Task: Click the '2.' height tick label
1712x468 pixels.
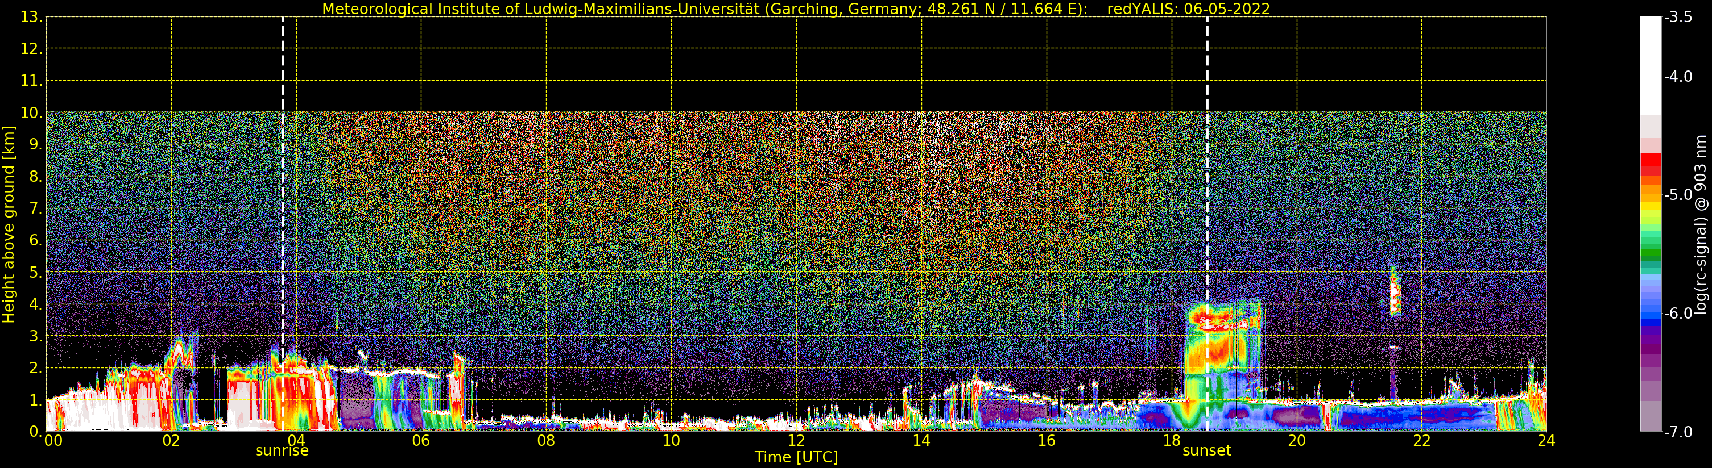Action: pos(36,368)
